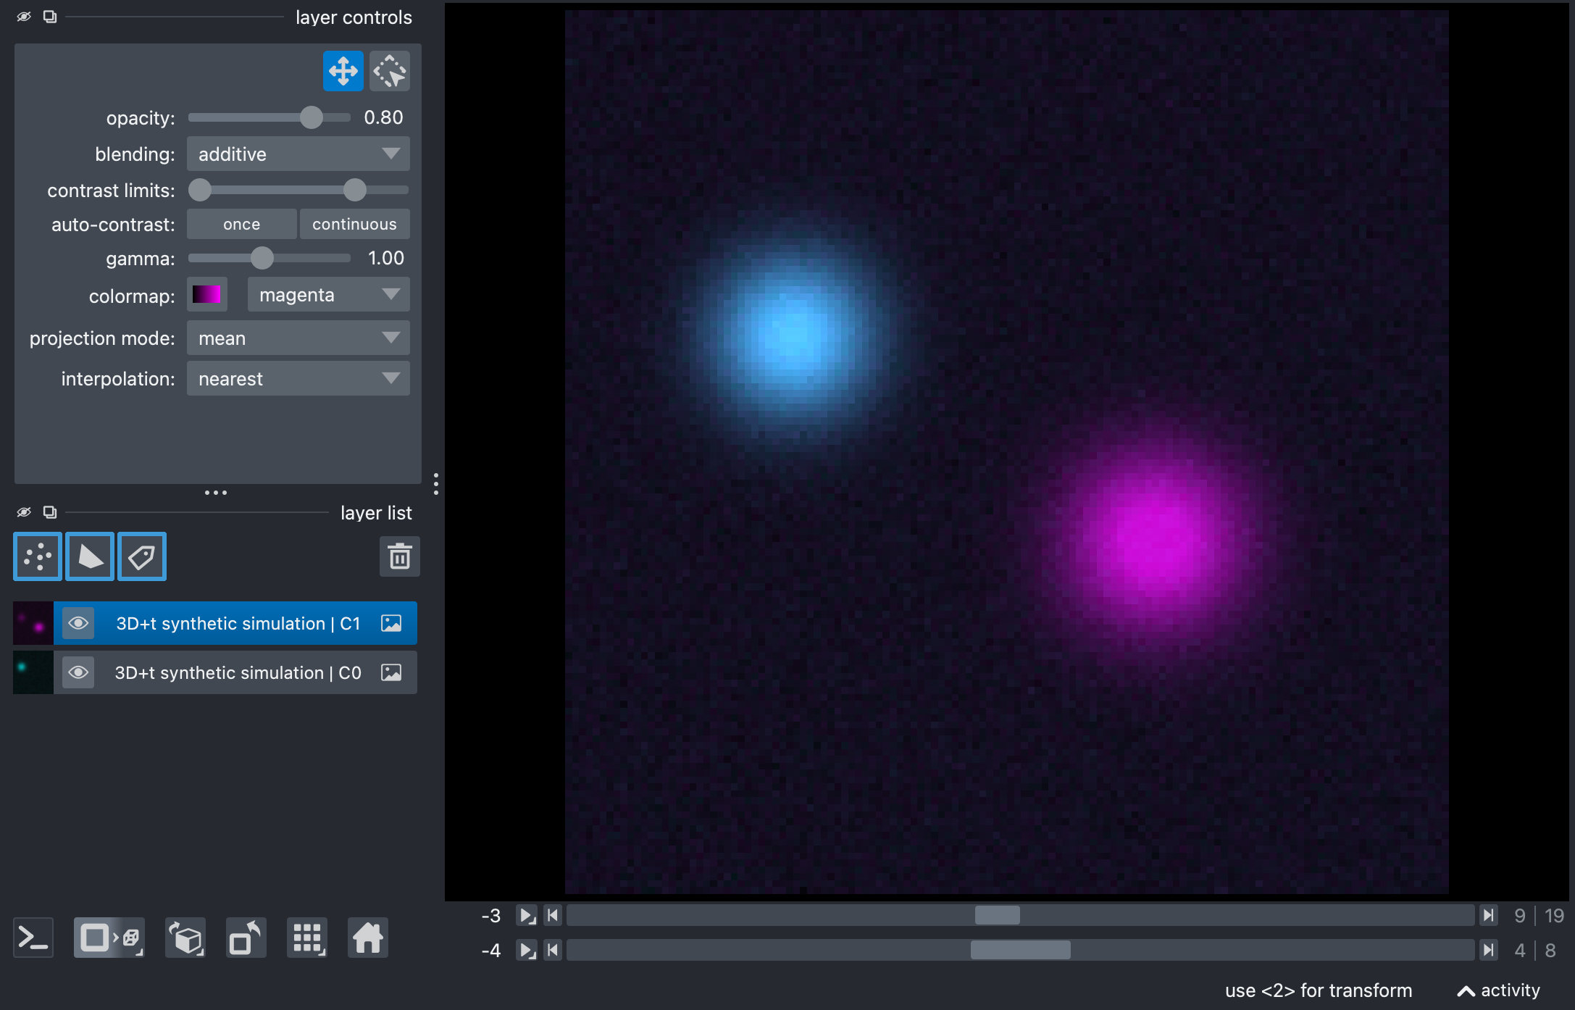
Task: Toggle grid mode view
Action: 307,938
